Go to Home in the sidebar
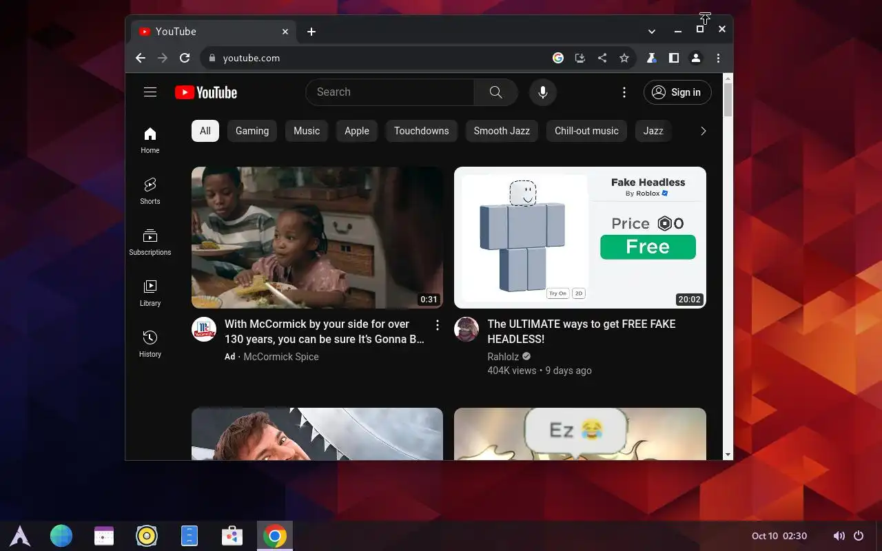The image size is (882, 551). (150, 141)
